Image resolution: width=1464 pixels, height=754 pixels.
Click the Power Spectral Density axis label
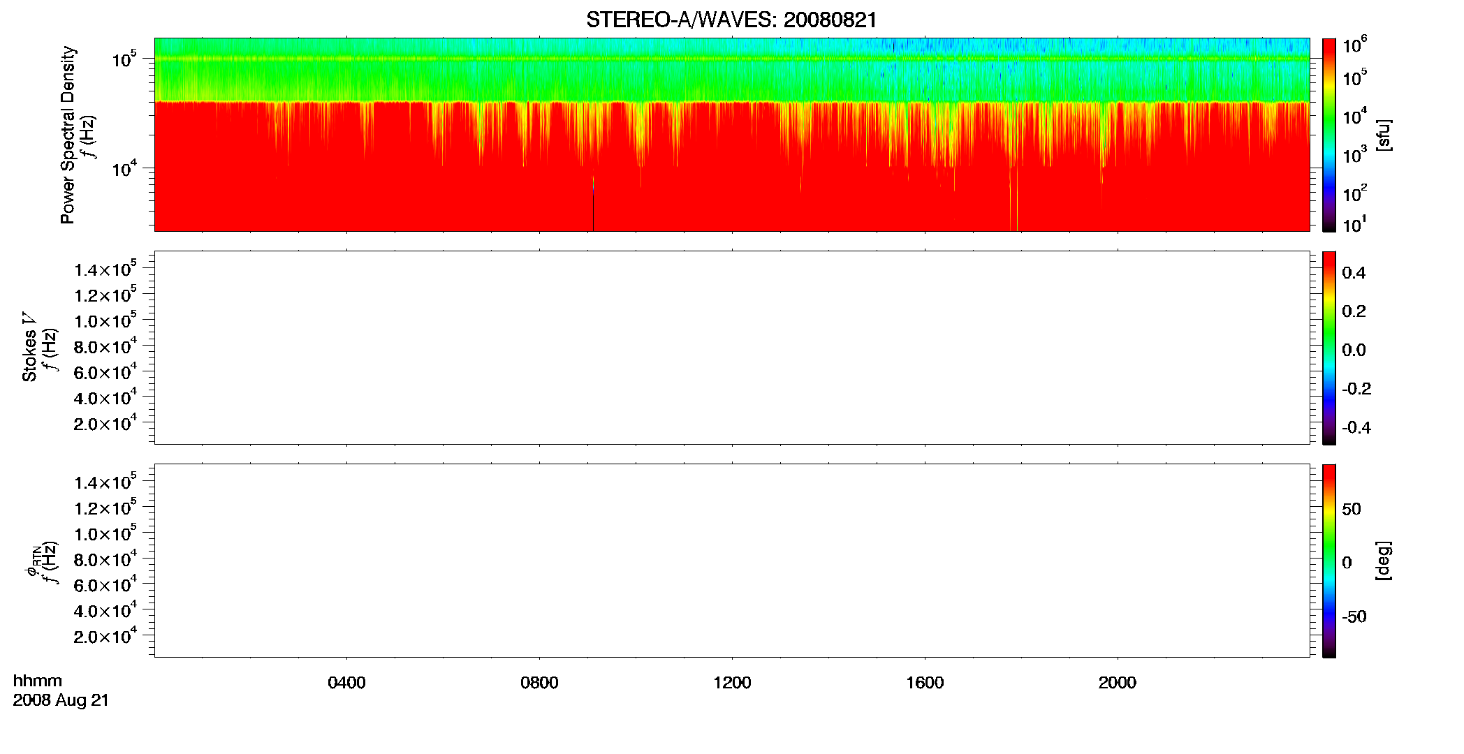[68, 135]
